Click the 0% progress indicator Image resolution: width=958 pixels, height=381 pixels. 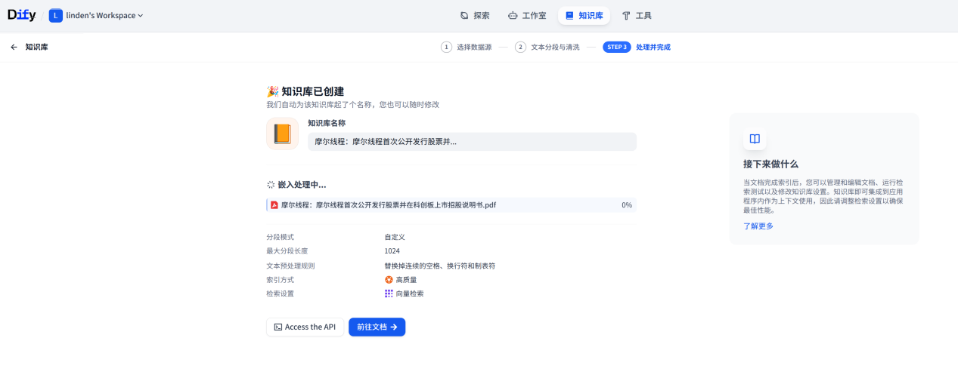[627, 204]
